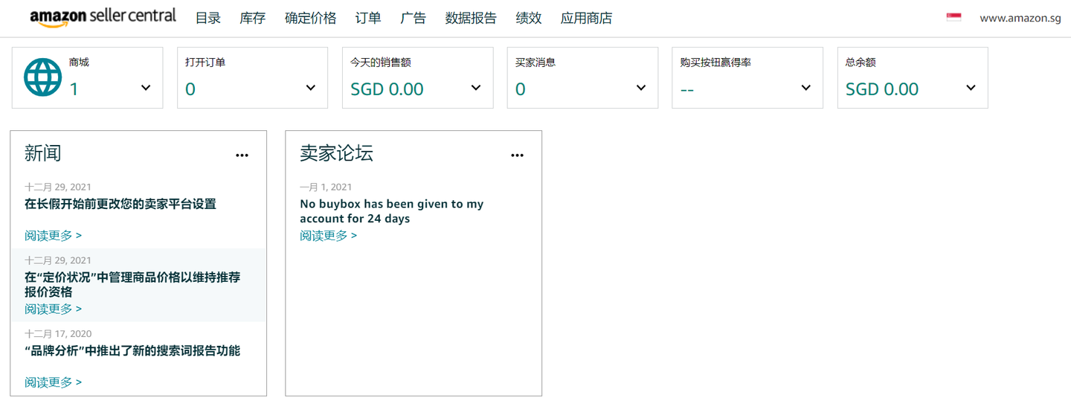Click today's sales value SGD 0.00
This screenshot has width=1071, height=418.
pyautogui.click(x=387, y=89)
